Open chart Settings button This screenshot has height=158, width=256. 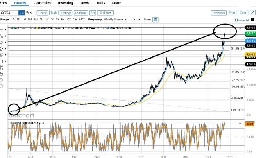pyautogui.click(x=66, y=13)
